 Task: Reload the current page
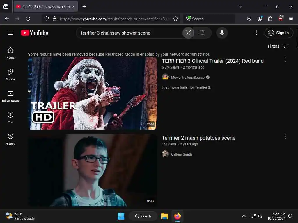pyautogui.click(x=28, y=19)
